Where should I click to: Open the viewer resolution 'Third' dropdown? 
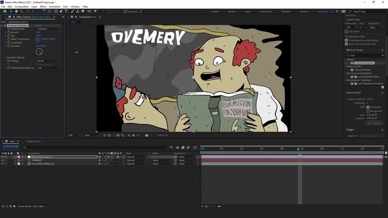(x=92, y=136)
